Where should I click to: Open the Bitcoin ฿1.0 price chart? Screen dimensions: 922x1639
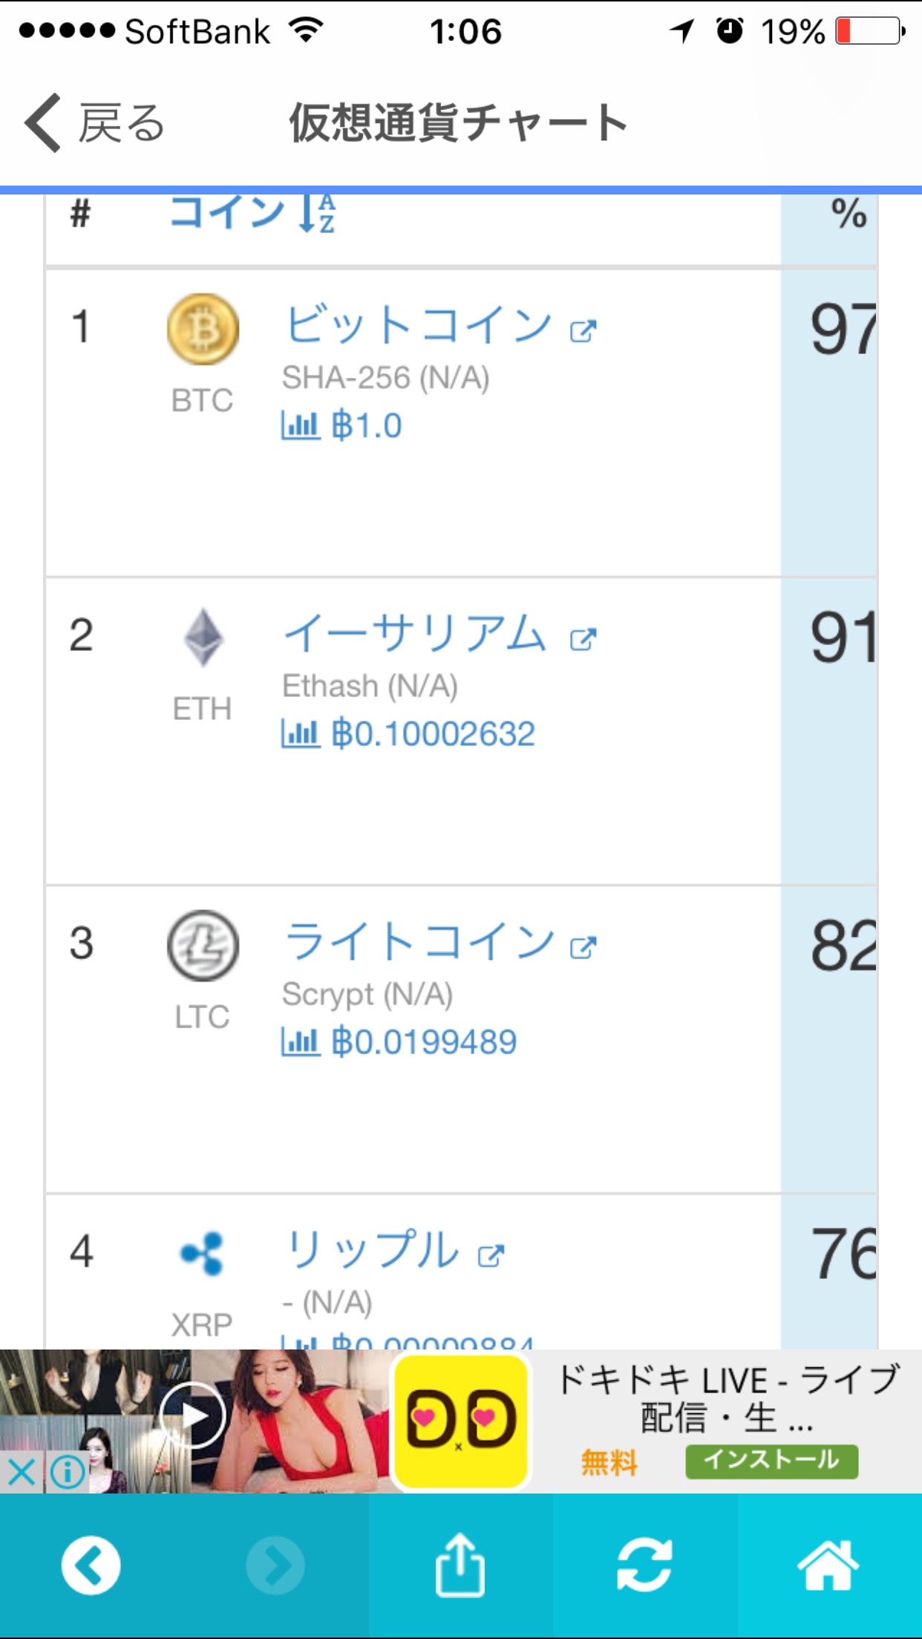(342, 426)
